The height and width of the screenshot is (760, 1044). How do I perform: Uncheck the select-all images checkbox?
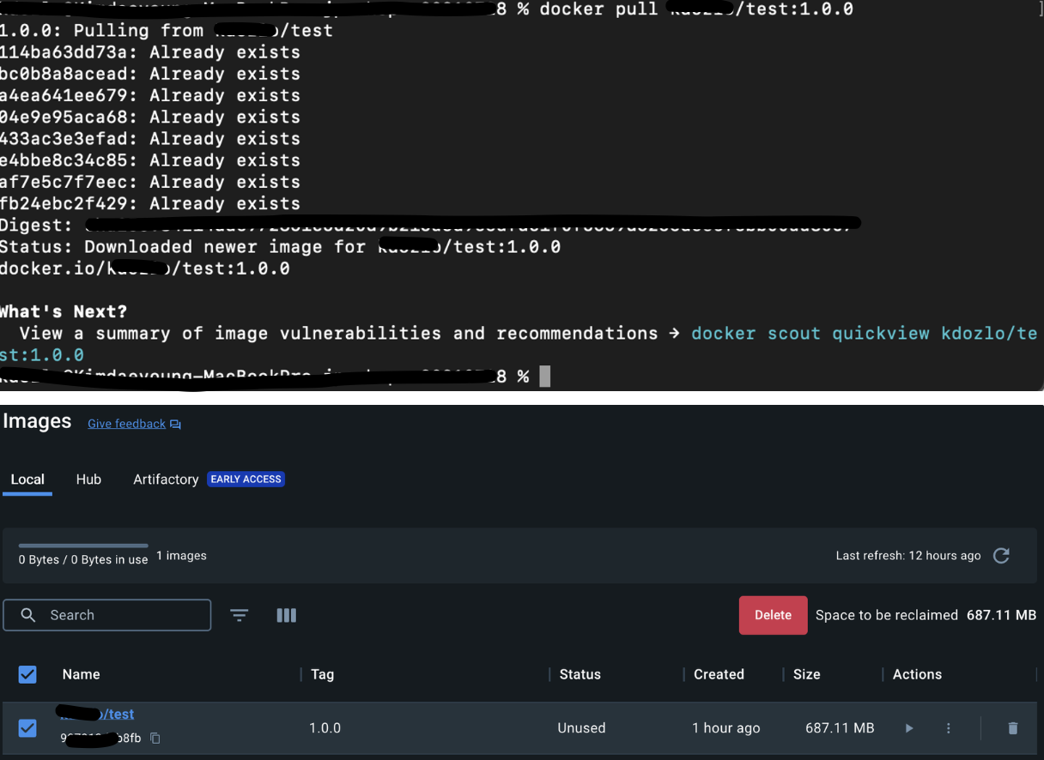27,674
